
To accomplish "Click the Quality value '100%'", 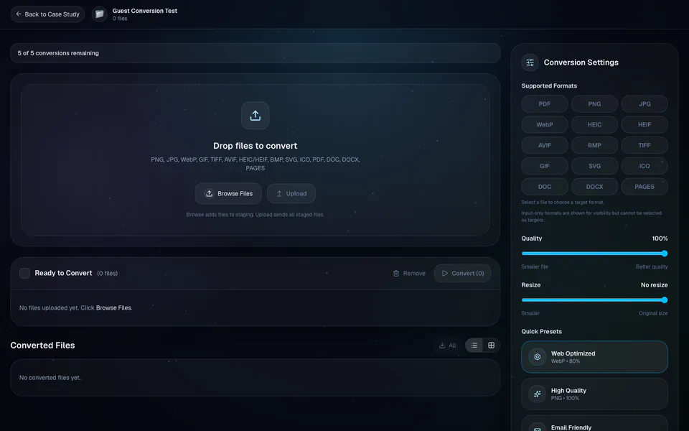I will [x=660, y=238].
